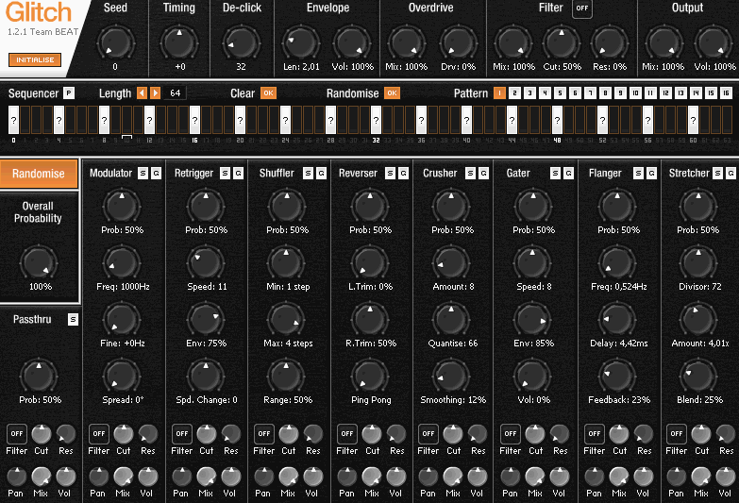Toggle the Flanger Filter OFF switch
This screenshot has height=503, width=739.
click(x=595, y=434)
